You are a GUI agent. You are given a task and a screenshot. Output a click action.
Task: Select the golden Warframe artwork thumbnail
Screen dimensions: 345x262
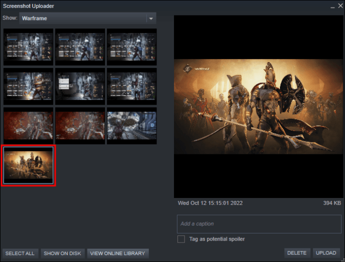point(28,165)
